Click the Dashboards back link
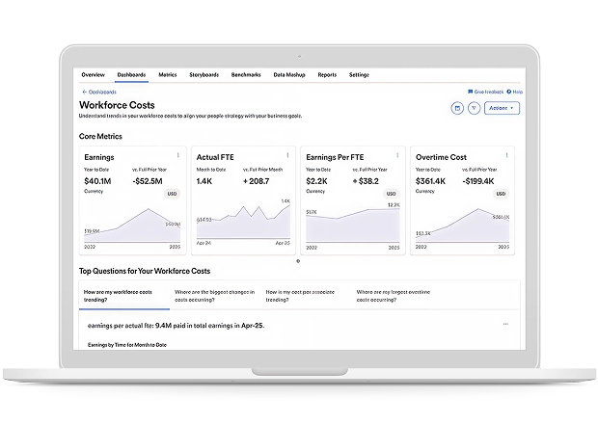The image size is (598, 425). (102, 92)
